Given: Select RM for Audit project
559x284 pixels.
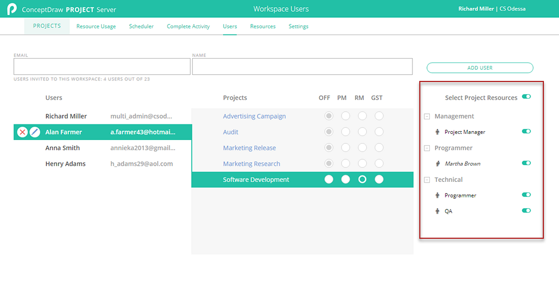Looking at the screenshot, I should tap(362, 132).
